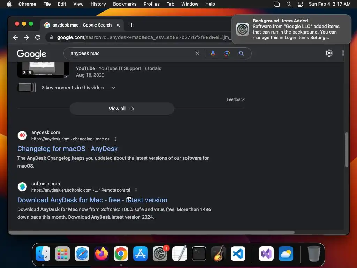The image size is (357, 268).
Task: Open the Weather app in the Dock
Action: [x=286, y=254]
